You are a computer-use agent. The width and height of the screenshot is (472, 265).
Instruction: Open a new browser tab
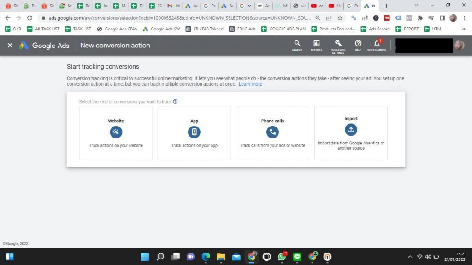pyautogui.click(x=386, y=6)
